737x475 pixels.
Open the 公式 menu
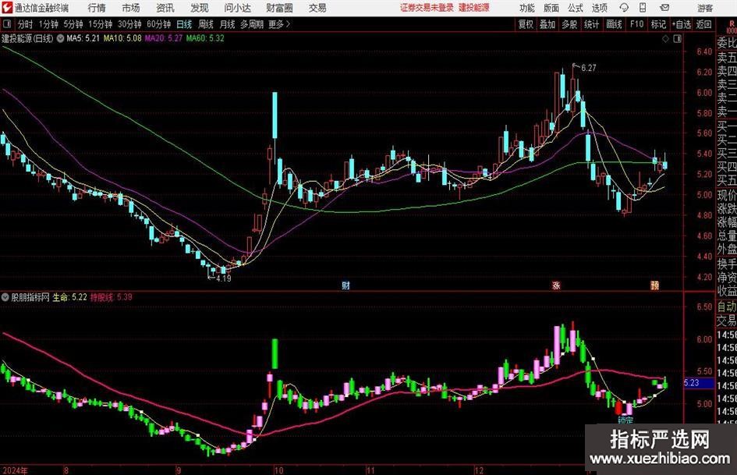576,8
